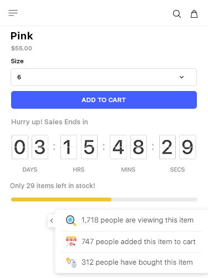
Task: Click the Hurry up Sales Ends text
Action: pyautogui.click(x=49, y=122)
